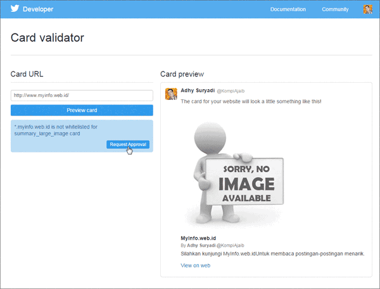This screenshot has height=289, width=380.
Task: Click the card description starting Silahkan kunjungi
Action: [272, 254]
